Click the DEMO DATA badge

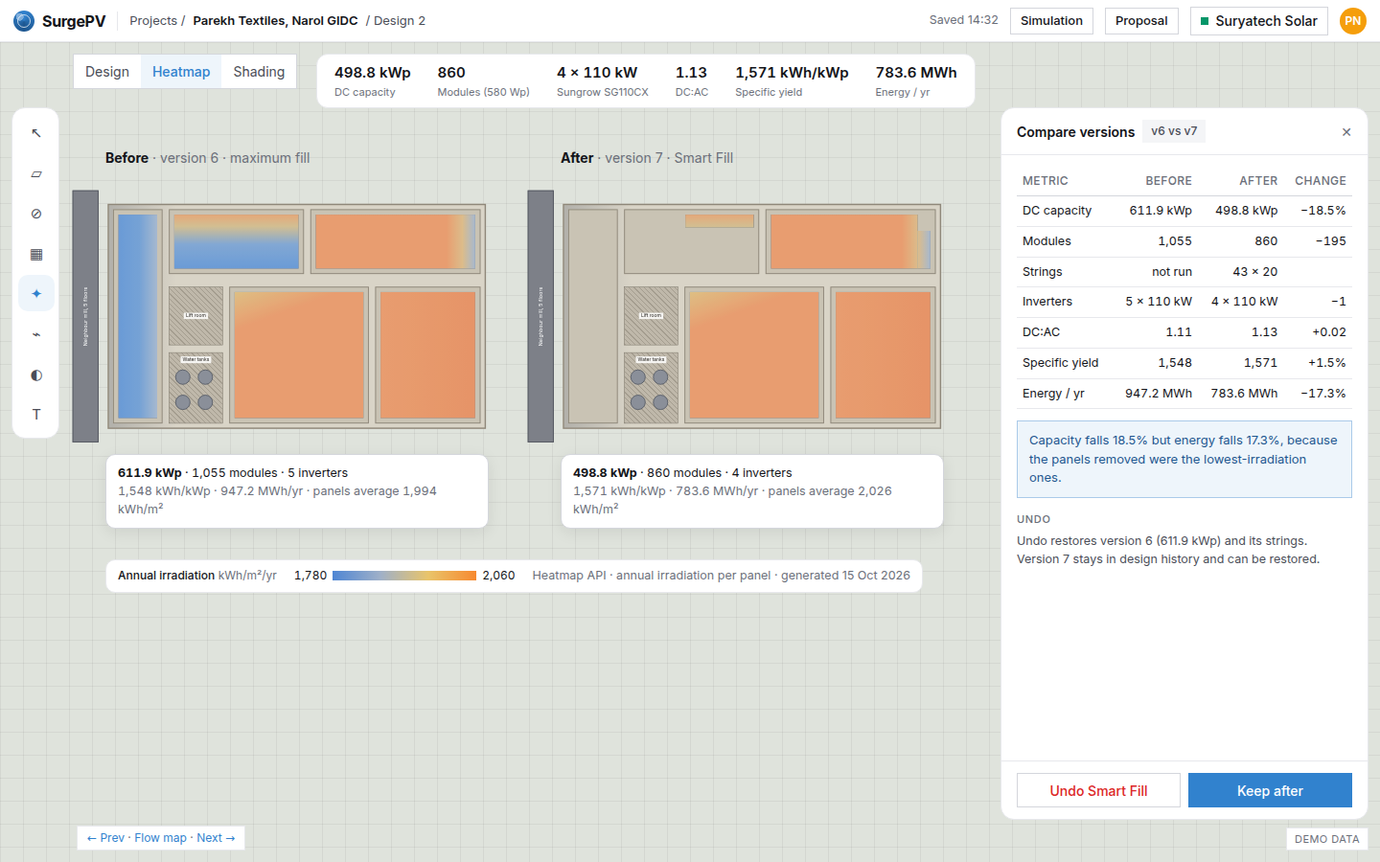[1327, 839]
